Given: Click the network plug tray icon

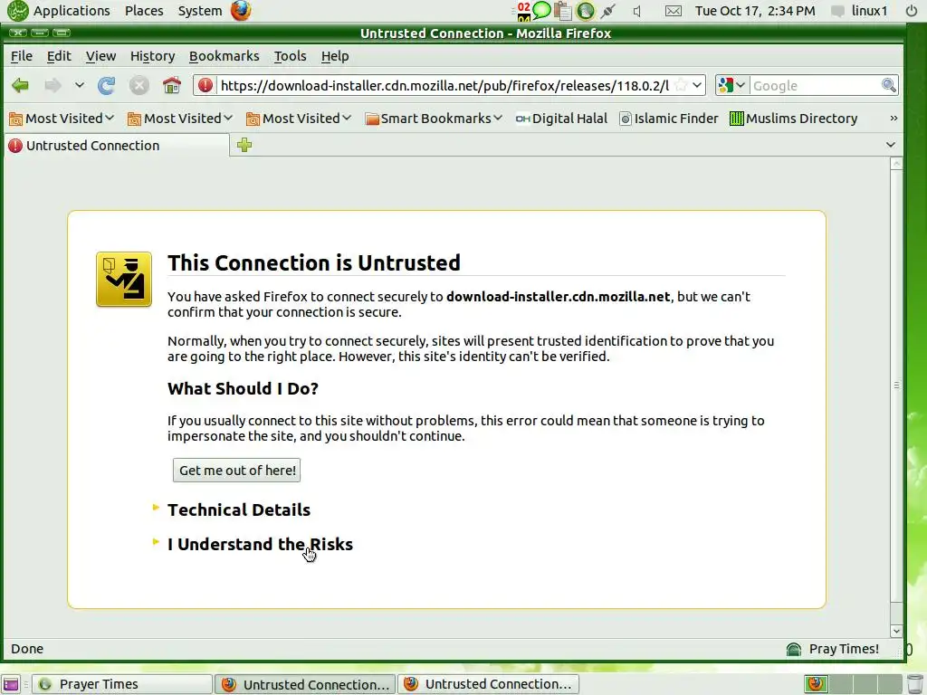Looking at the screenshot, I should coord(607,11).
